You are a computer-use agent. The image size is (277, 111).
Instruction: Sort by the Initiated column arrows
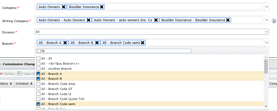pyautogui.click(x=31, y=84)
